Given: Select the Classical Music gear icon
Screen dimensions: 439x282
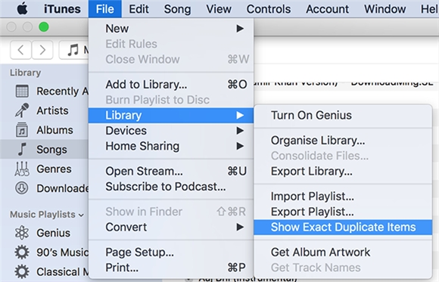Looking at the screenshot, I should [22, 271].
